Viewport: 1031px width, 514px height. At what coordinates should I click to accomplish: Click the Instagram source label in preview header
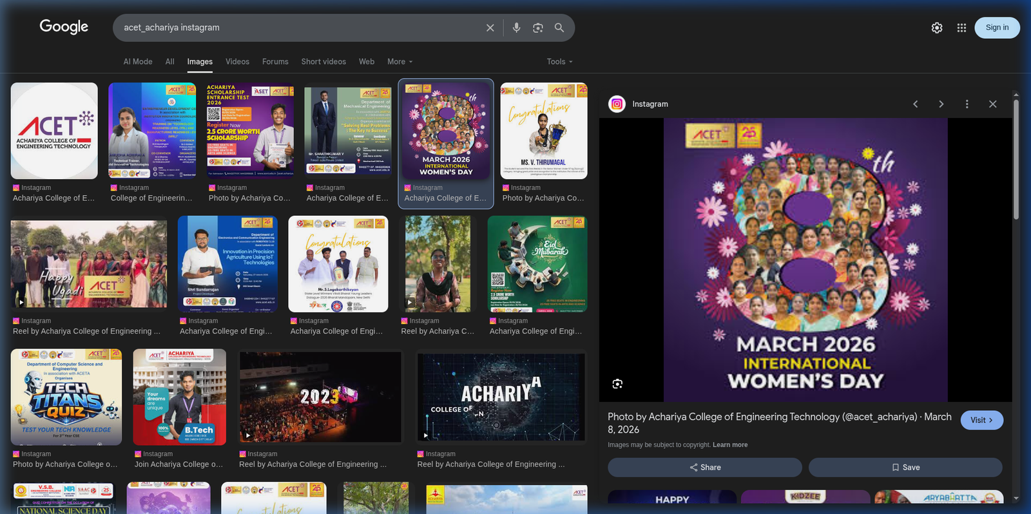tap(650, 104)
